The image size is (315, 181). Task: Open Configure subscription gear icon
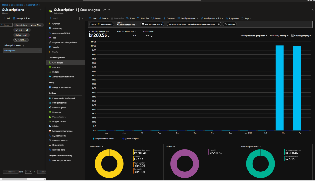click(202, 18)
